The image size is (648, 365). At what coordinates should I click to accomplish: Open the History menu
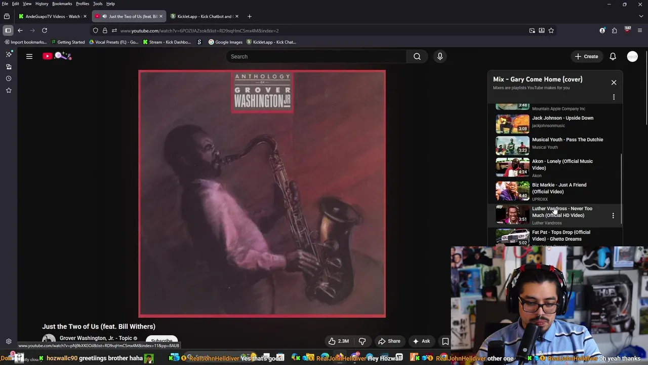42,4
